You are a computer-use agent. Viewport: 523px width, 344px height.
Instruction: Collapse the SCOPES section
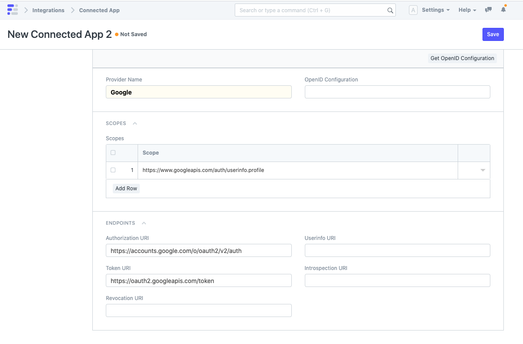tap(135, 123)
